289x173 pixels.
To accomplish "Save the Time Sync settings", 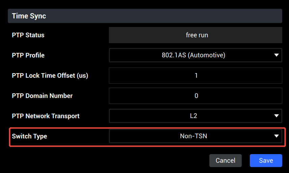I will [266, 161].
